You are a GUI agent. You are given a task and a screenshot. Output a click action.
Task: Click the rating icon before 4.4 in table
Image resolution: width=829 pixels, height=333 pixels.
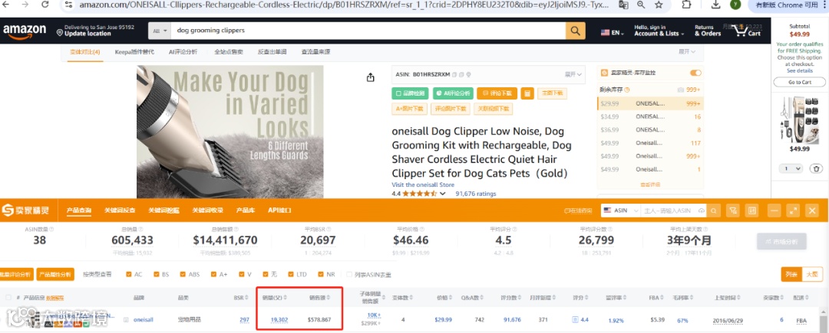[x=575, y=320]
